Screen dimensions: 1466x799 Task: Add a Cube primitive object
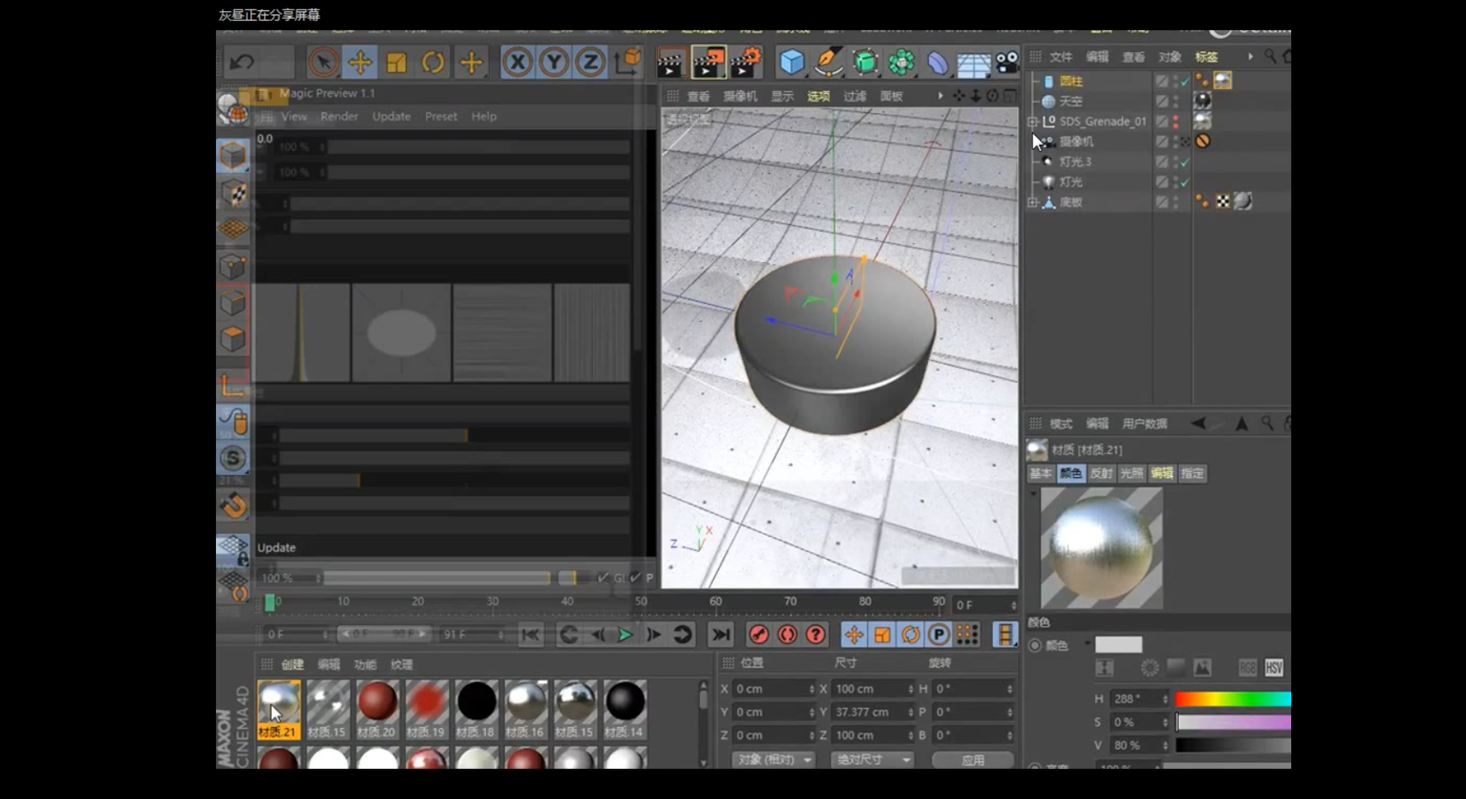point(792,63)
